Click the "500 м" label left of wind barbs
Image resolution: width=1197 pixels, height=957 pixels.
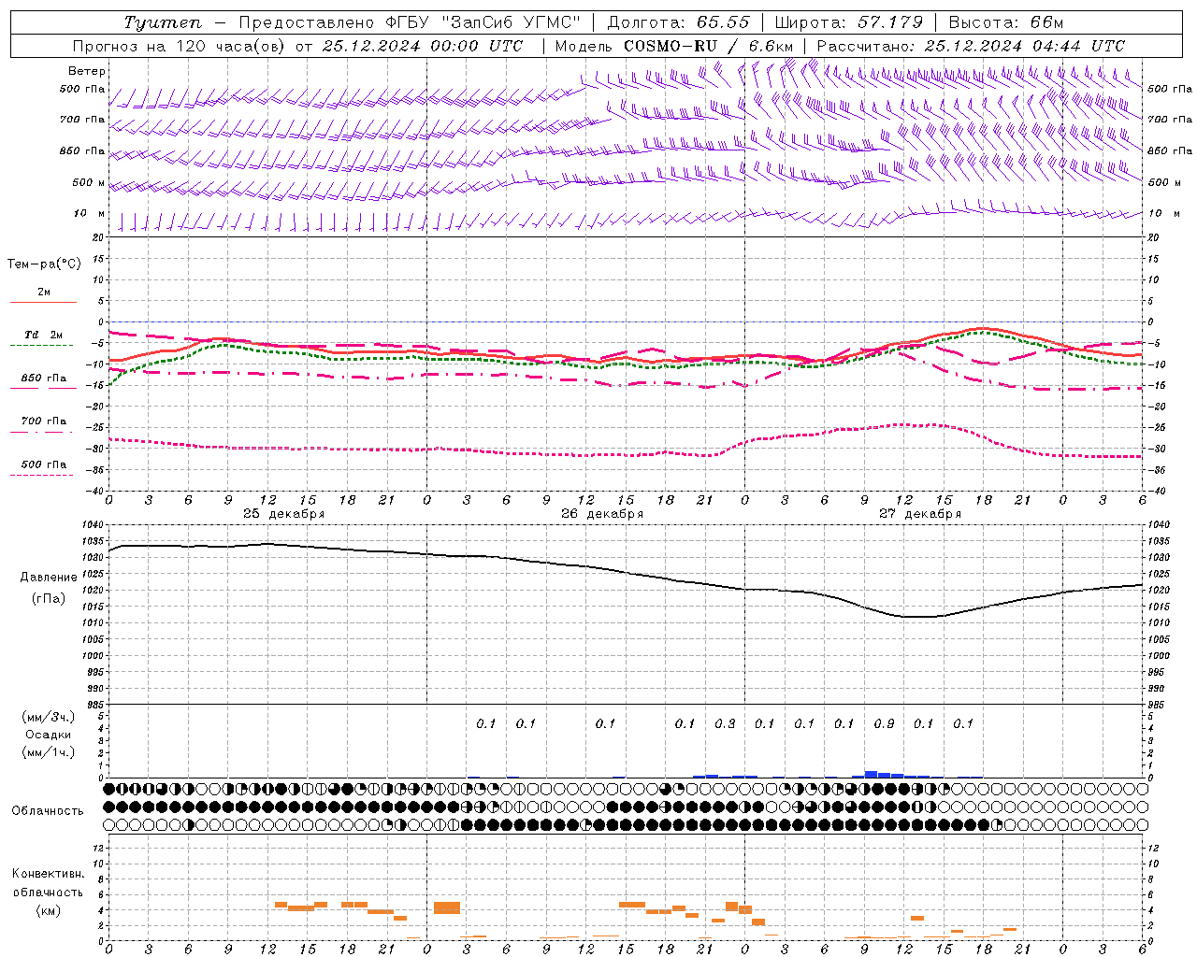tap(89, 182)
